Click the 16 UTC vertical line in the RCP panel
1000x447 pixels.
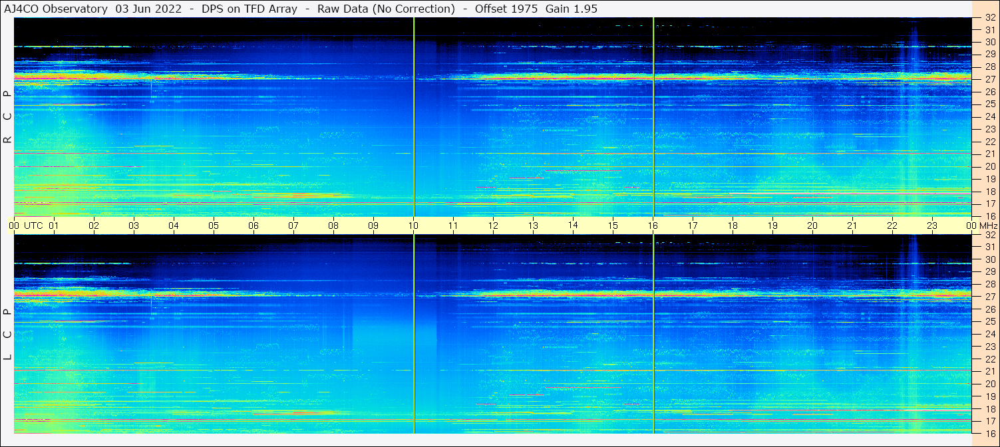(653, 117)
